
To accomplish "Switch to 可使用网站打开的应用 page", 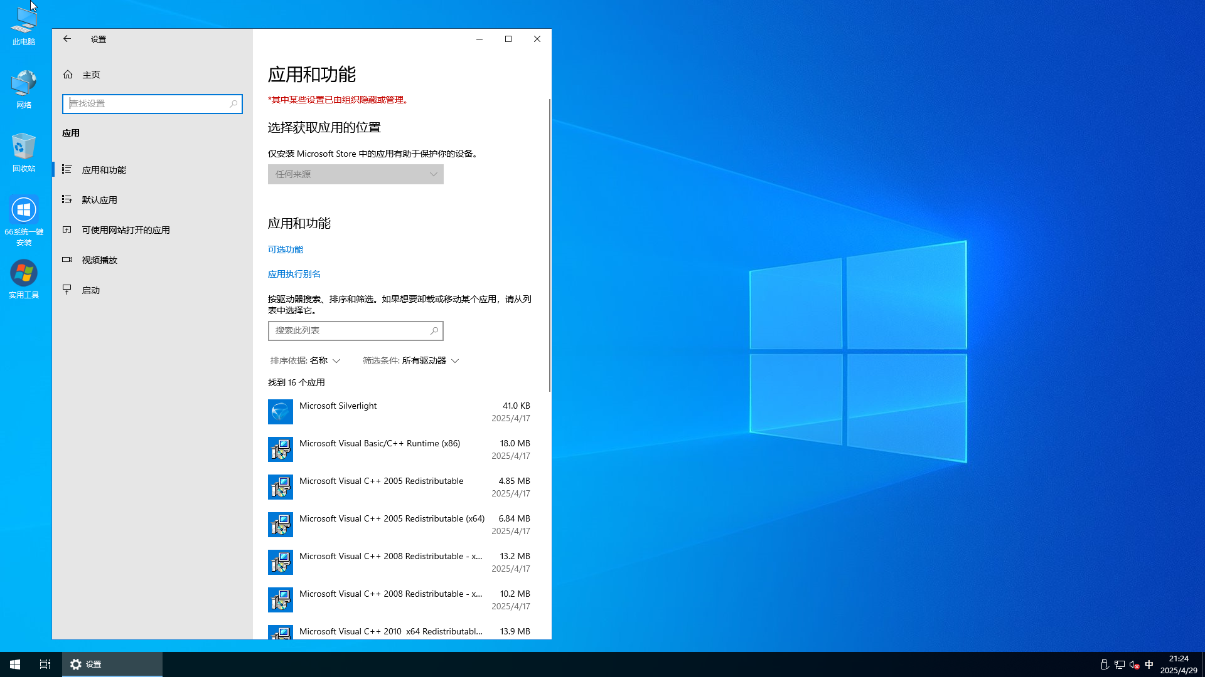I will coord(153,230).
